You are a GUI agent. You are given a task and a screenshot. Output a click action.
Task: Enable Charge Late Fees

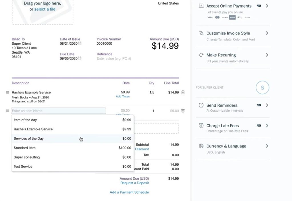click(259, 126)
